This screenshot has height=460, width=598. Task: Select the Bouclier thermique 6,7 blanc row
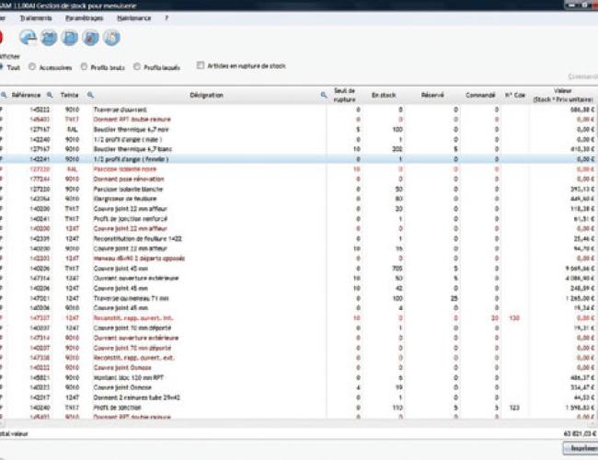297,149
